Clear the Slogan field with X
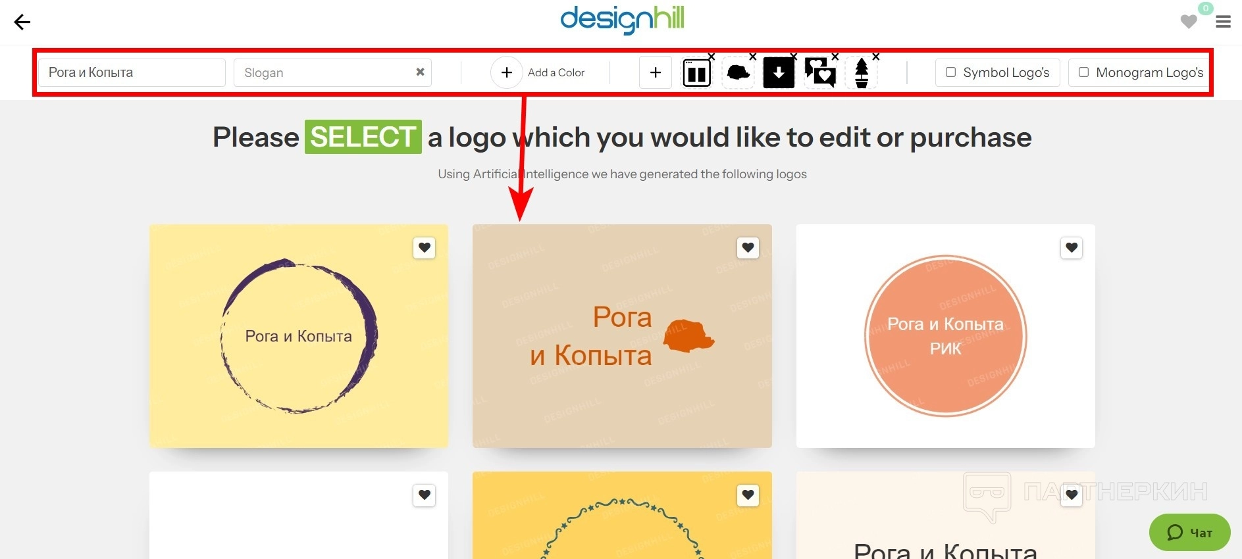The width and height of the screenshot is (1242, 559). [x=420, y=72]
